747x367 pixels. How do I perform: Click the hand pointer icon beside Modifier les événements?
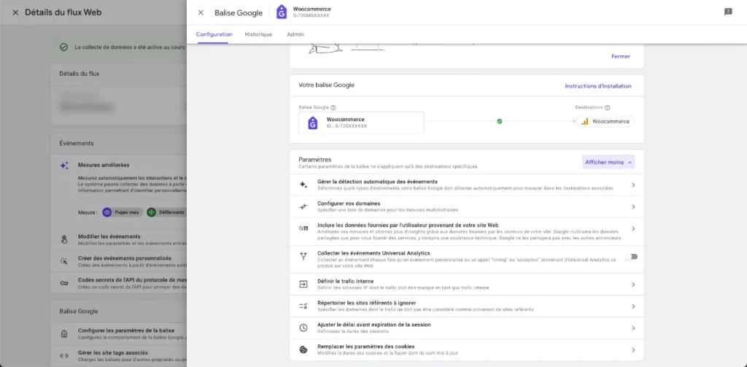click(64, 239)
